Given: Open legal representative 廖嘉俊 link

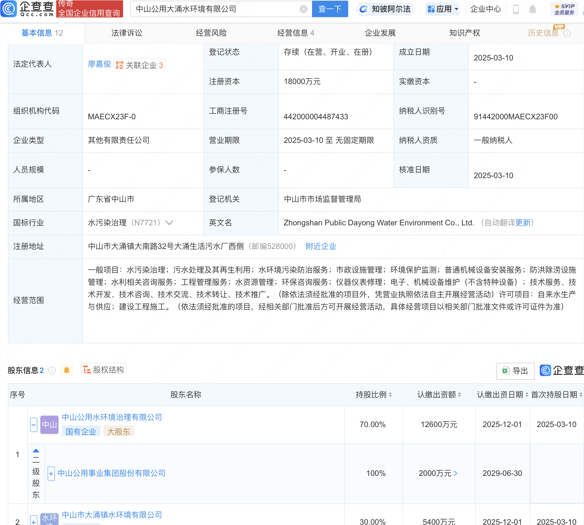Looking at the screenshot, I should [99, 64].
